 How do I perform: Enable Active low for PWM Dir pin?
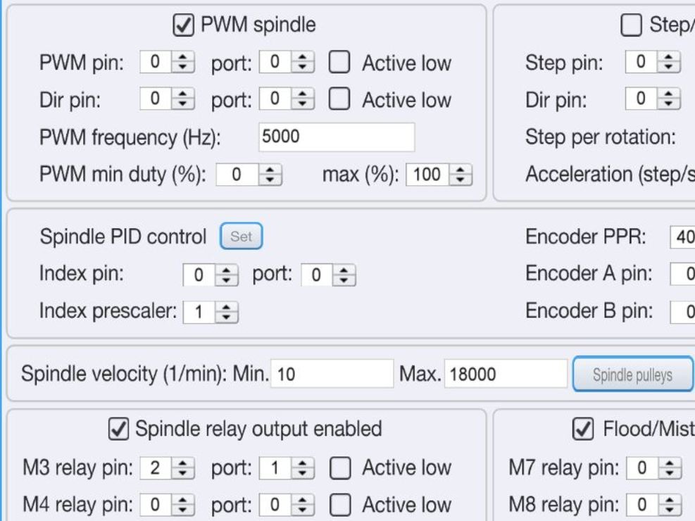click(x=339, y=100)
